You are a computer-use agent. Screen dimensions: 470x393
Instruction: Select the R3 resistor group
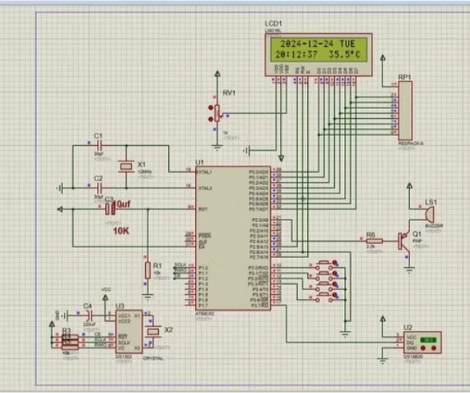coord(70,342)
